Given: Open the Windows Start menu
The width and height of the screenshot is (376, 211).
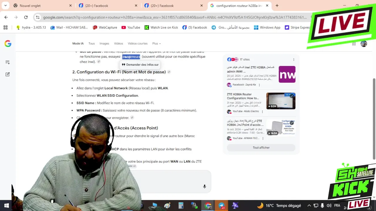Looking at the screenshot, I should coord(6,205).
